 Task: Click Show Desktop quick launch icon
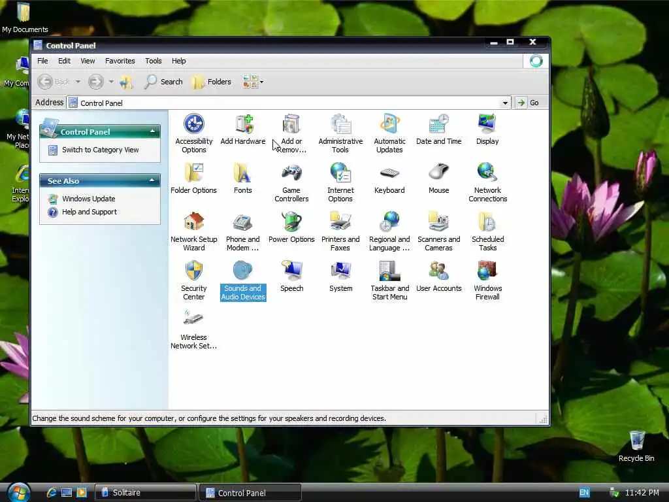[x=67, y=493]
